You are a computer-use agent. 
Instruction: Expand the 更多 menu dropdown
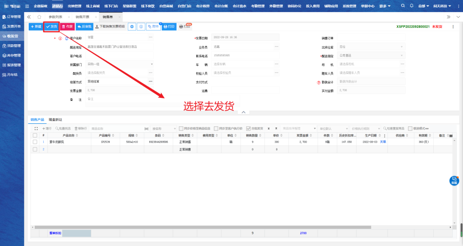coord(385,6)
